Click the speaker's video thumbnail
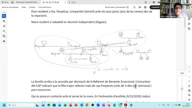 176,9
